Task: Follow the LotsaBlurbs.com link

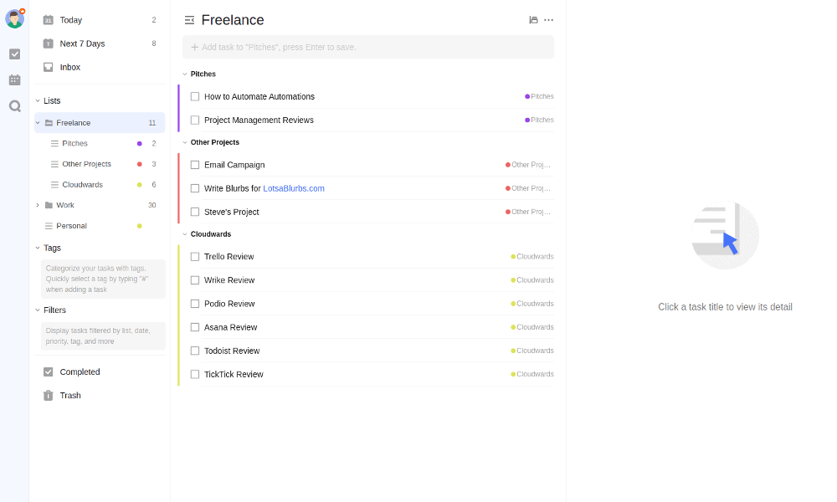Action: click(294, 188)
